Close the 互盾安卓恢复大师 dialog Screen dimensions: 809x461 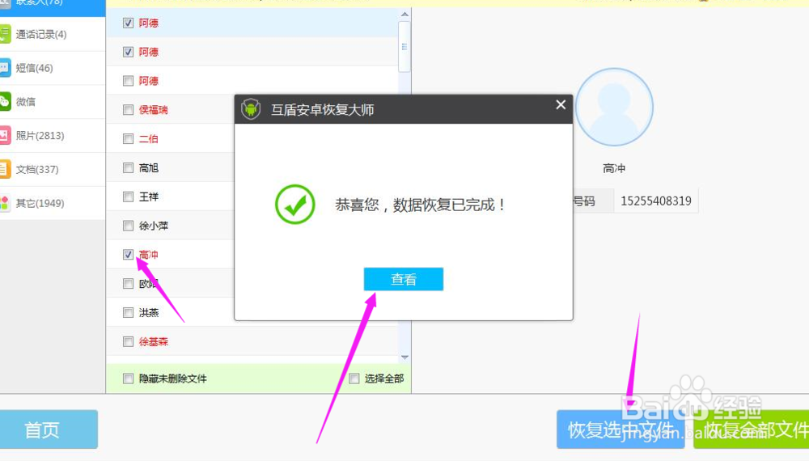click(561, 104)
